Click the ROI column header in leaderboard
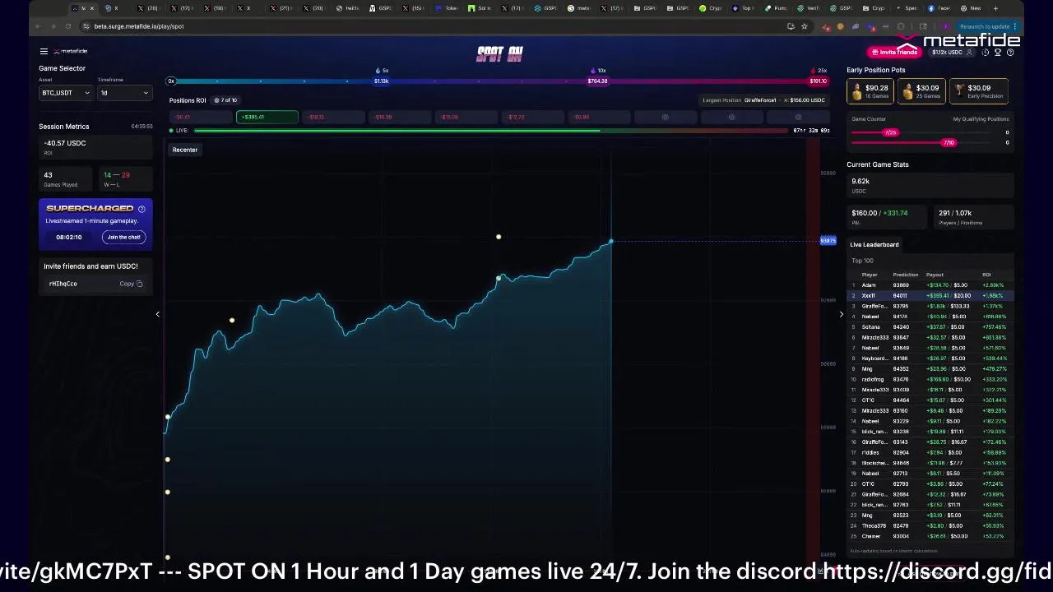The image size is (1053, 592). (x=986, y=275)
